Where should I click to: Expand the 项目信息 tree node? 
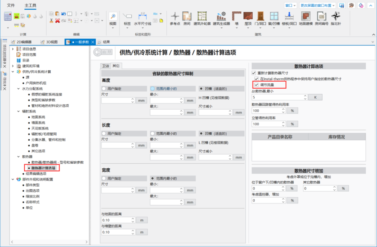coord(13,49)
